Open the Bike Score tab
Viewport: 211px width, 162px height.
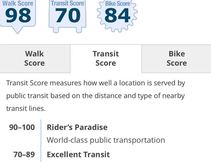click(x=177, y=58)
